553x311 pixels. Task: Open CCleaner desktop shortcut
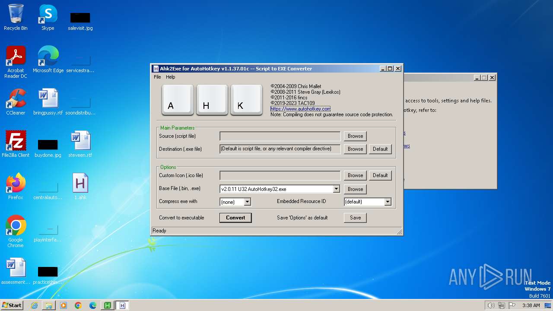tap(16, 102)
